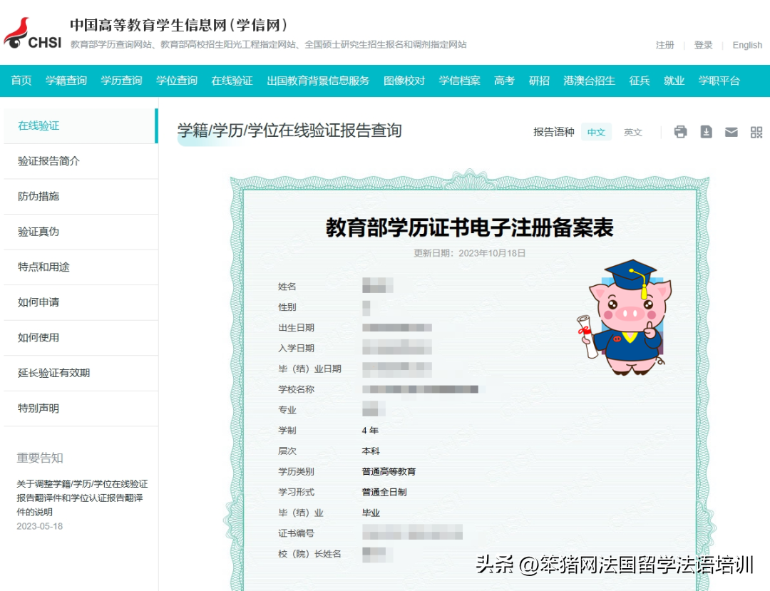Image resolution: width=770 pixels, height=591 pixels.
Task: Click the 注册 register link
Action: pos(664,45)
